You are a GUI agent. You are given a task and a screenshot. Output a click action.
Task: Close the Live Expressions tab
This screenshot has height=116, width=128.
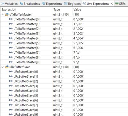pyautogui.click(x=112, y=4)
